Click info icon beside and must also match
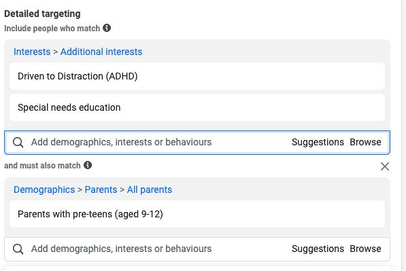The width and height of the screenshot is (406, 271). (x=88, y=165)
